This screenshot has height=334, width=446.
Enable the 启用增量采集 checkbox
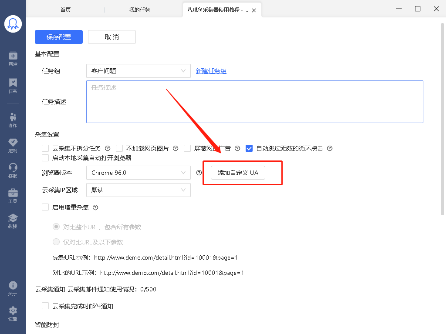click(x=45, y=207)
